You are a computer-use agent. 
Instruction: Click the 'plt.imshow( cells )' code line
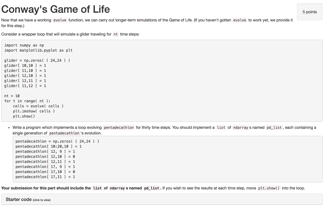click(x=34, y=111)
